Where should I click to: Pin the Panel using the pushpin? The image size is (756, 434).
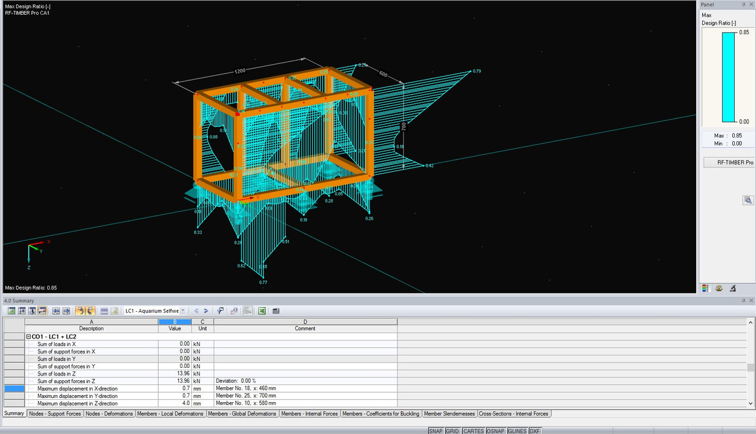click(744, 4)
